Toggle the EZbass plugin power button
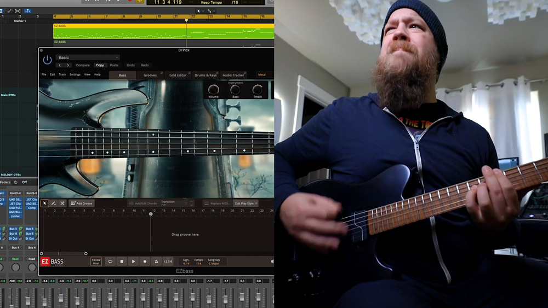Image resolution: width=548 pixels, height=308 pixels. [x=47, y=60]
